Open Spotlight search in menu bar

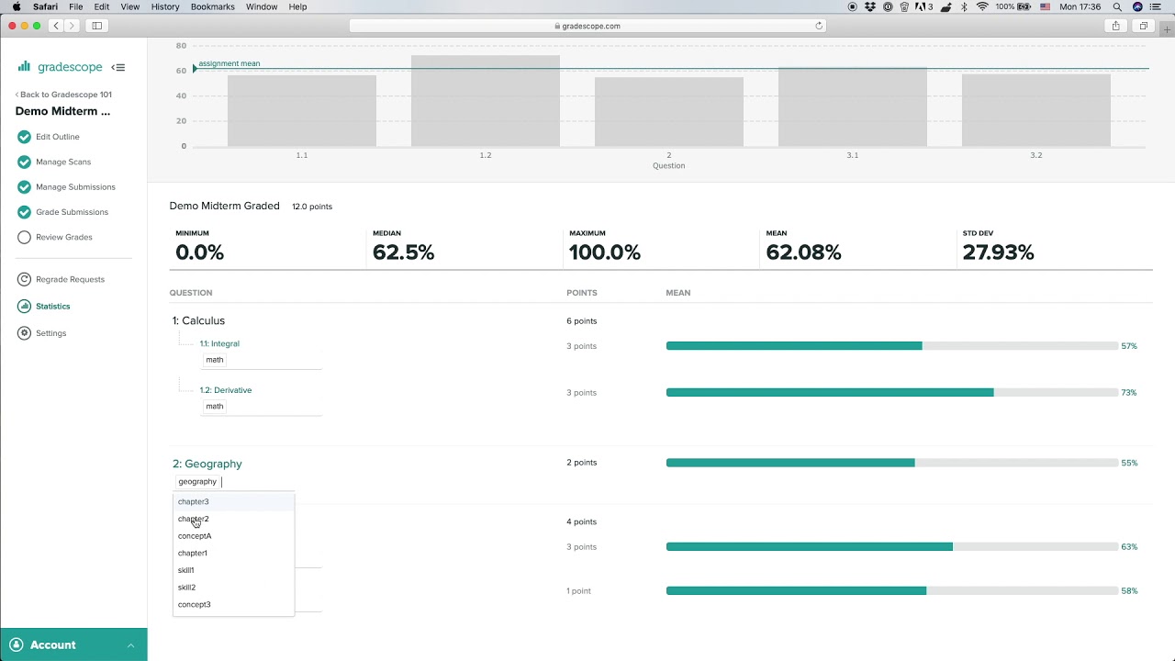pos(1117,6)
